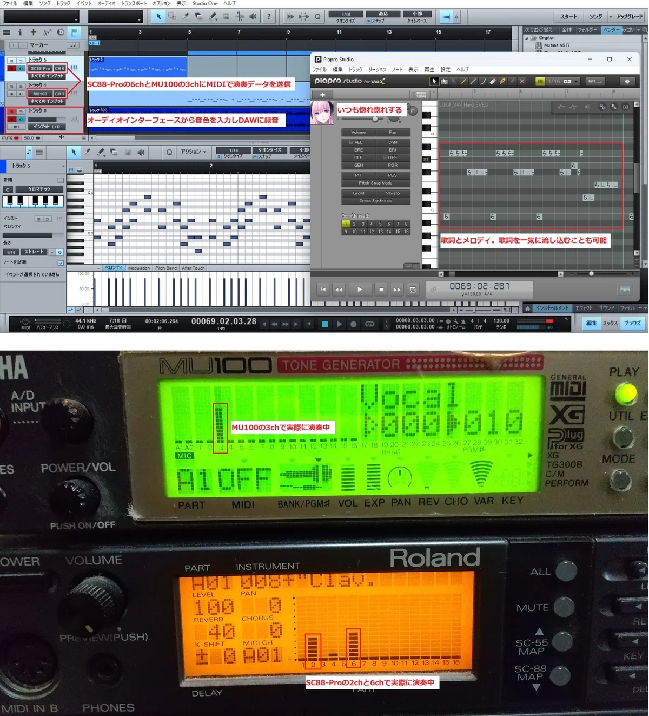Screen dimensions: 649x716
Task: Toggle record arm on Track 5
Action: [x=11, y=68]
